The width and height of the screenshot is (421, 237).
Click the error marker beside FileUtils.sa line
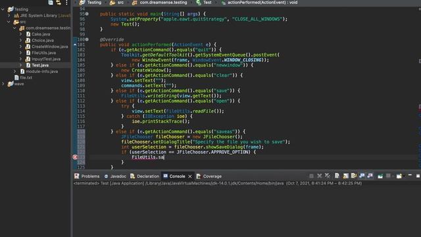tap(75, 157)
